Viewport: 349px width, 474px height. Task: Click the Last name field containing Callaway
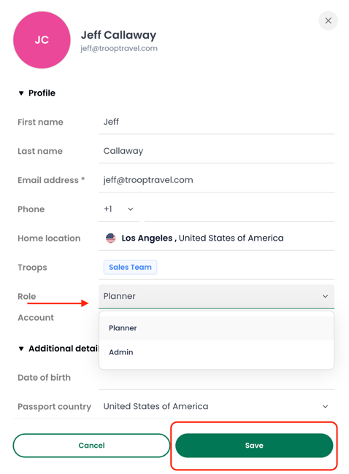coord(216,151)
